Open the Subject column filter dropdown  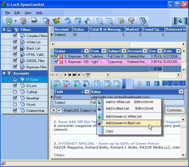124,51
